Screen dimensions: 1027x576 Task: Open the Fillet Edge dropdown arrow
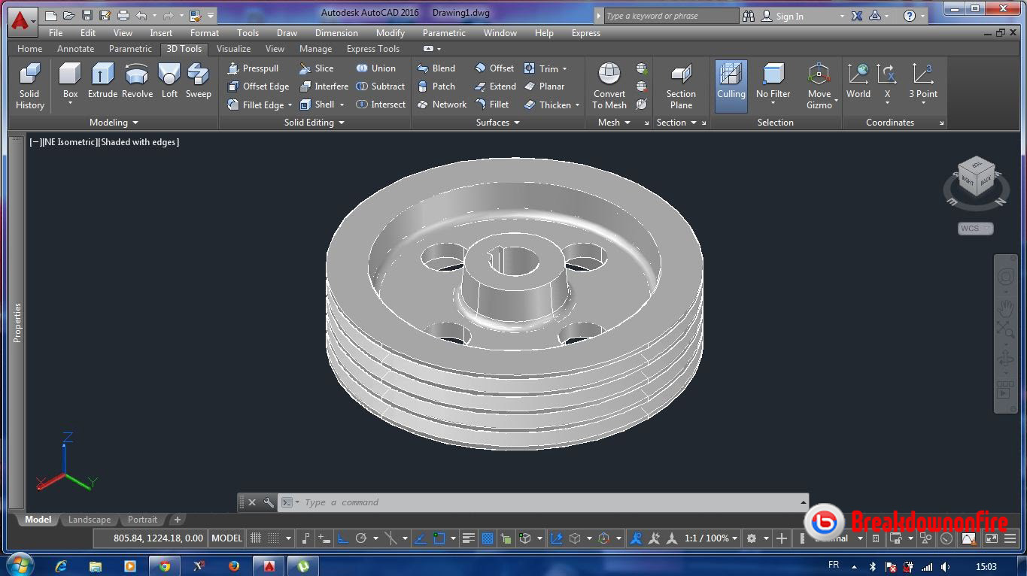click(x=290, y=105)
